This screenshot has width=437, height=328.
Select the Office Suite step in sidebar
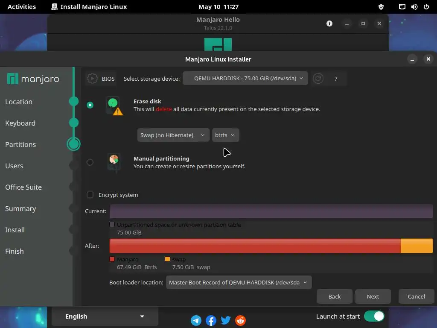[x=23, y=187]
